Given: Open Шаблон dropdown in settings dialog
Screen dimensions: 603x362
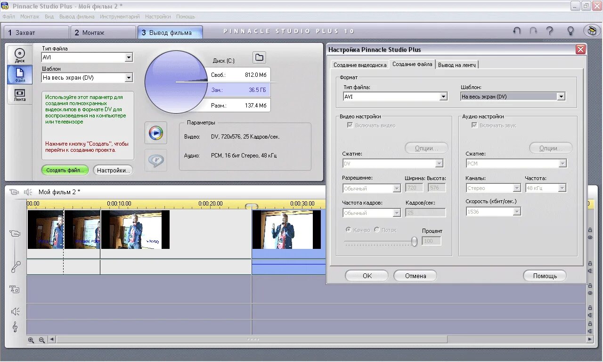Looking at the screenshot, I should (561, 97).
